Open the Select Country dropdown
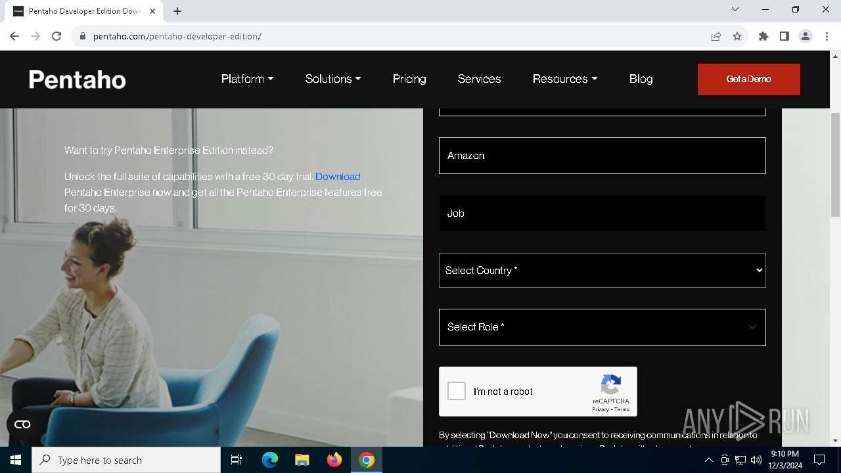This screenshot has height=473, width=841. click(602, 271)
